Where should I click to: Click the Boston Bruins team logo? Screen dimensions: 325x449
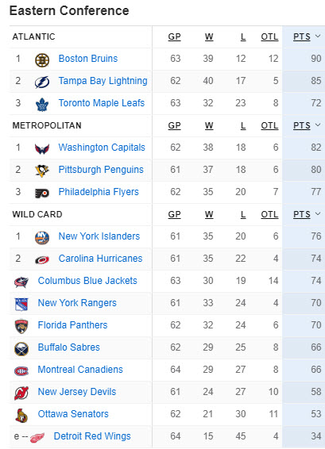[42, 59]
